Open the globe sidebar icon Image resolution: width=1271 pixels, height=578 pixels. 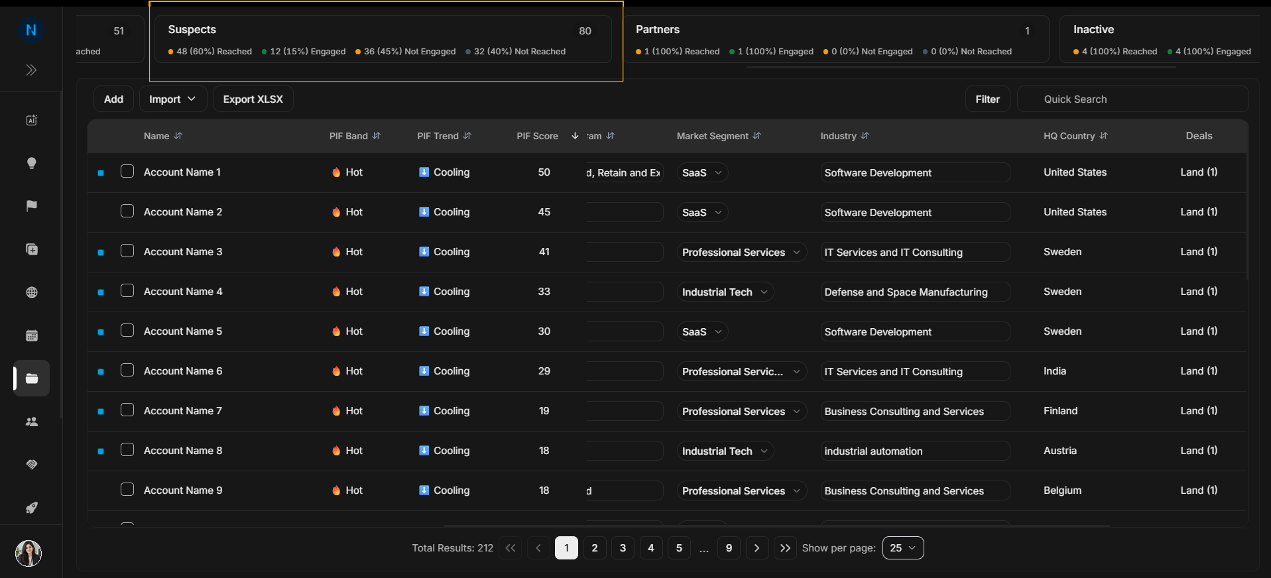click(31, 292)
